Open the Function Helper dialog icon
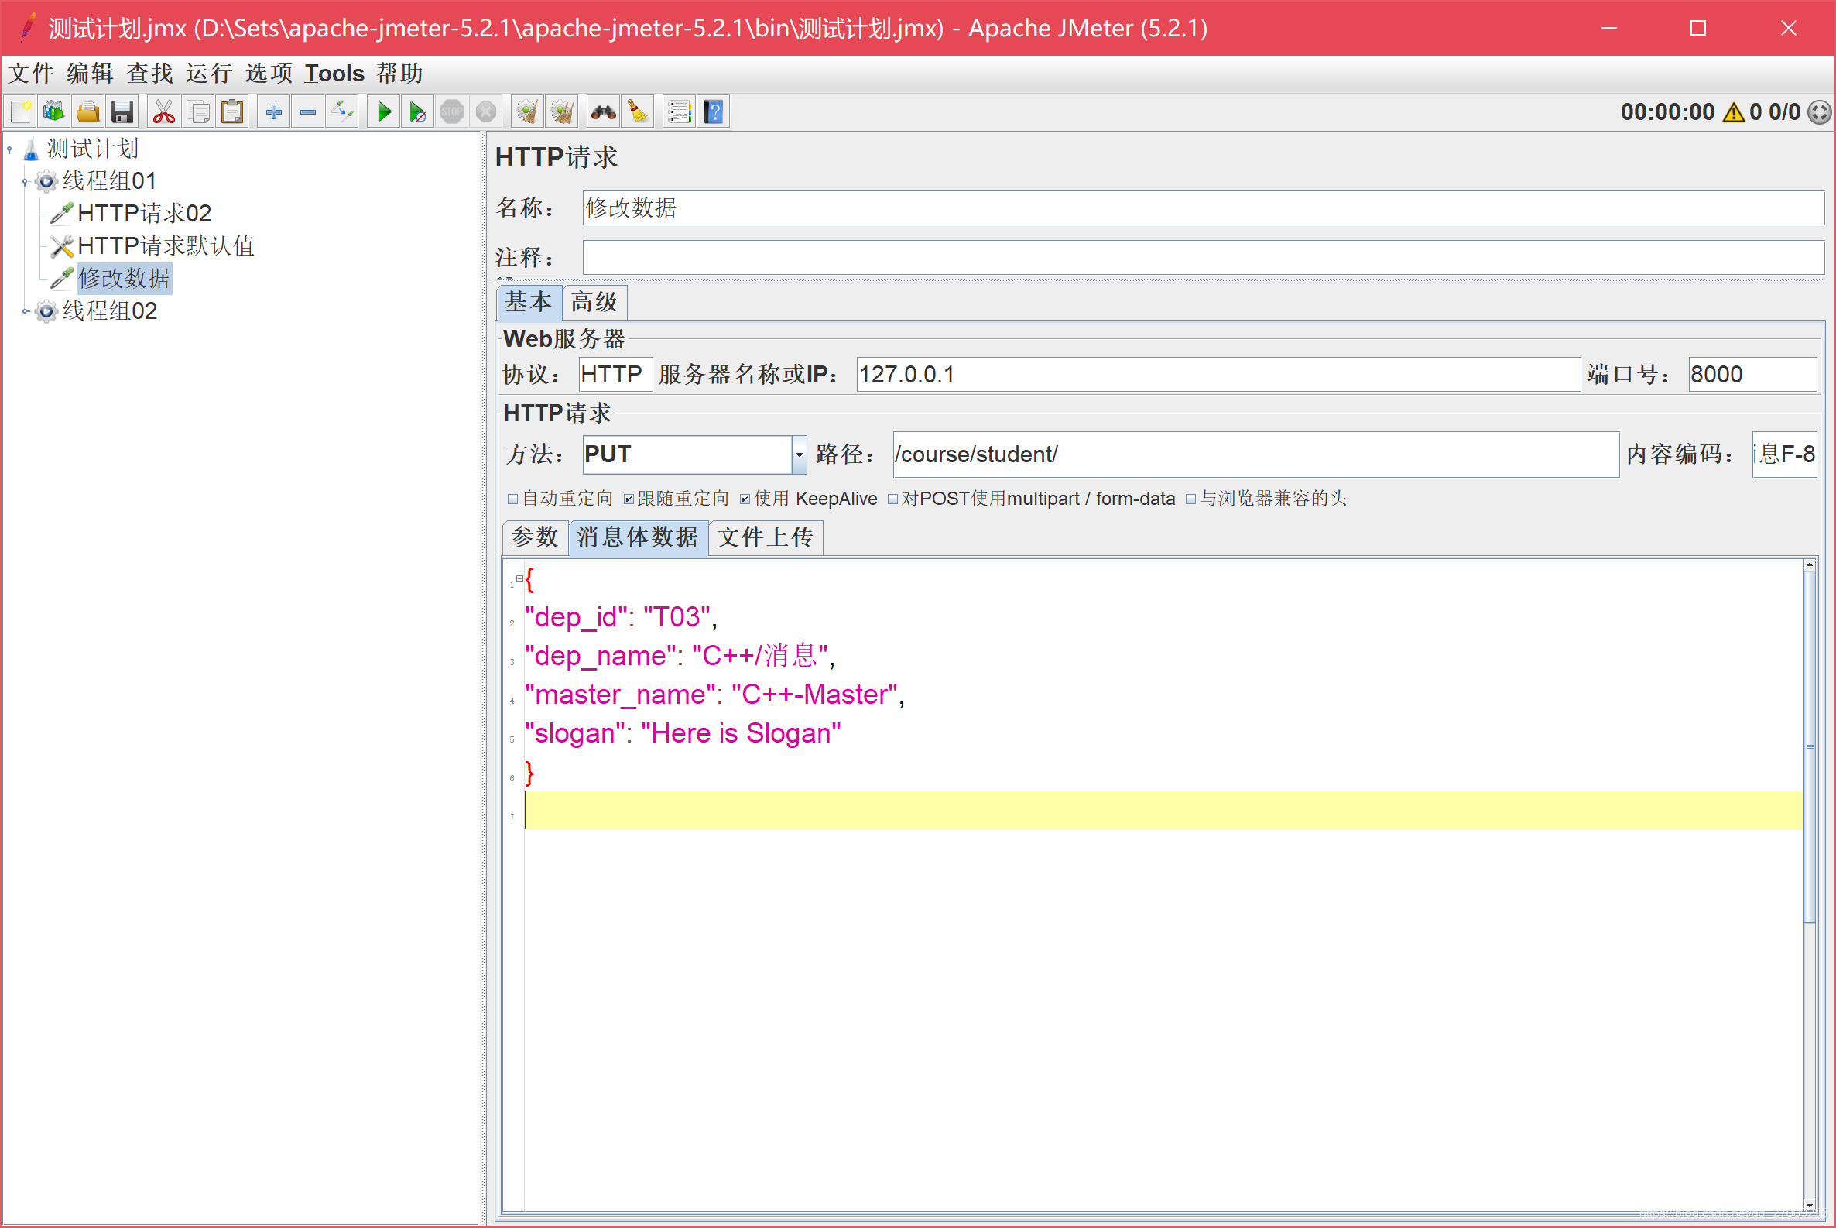 pos(679,112)
